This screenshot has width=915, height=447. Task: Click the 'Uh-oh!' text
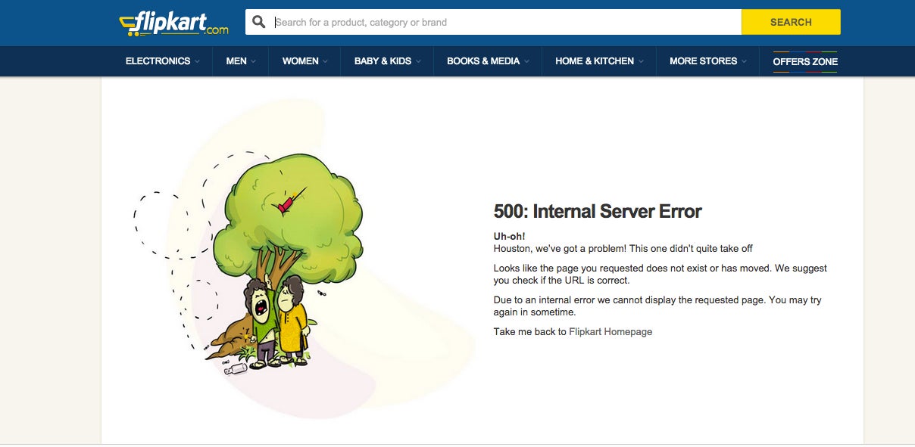point(510,236)
